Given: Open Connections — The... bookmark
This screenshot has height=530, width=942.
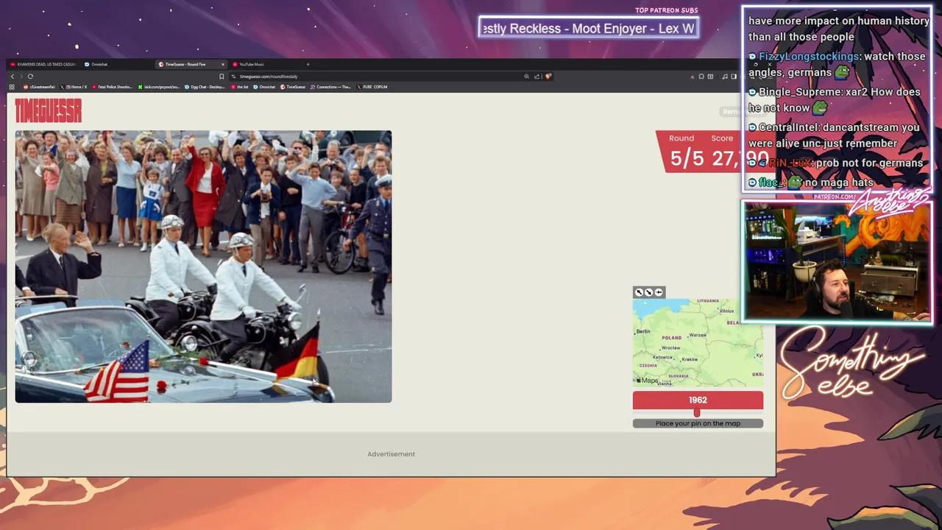Looking at the screenshot, I should (x=331, y=87).
